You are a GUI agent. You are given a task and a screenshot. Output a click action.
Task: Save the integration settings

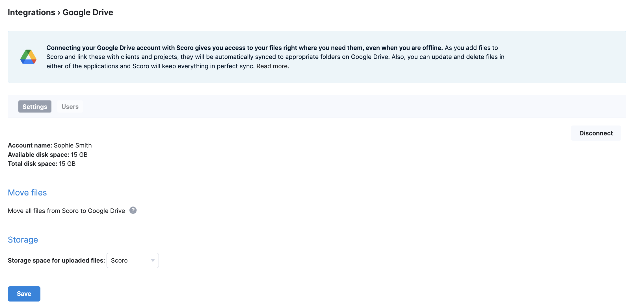tap(24, 294)
